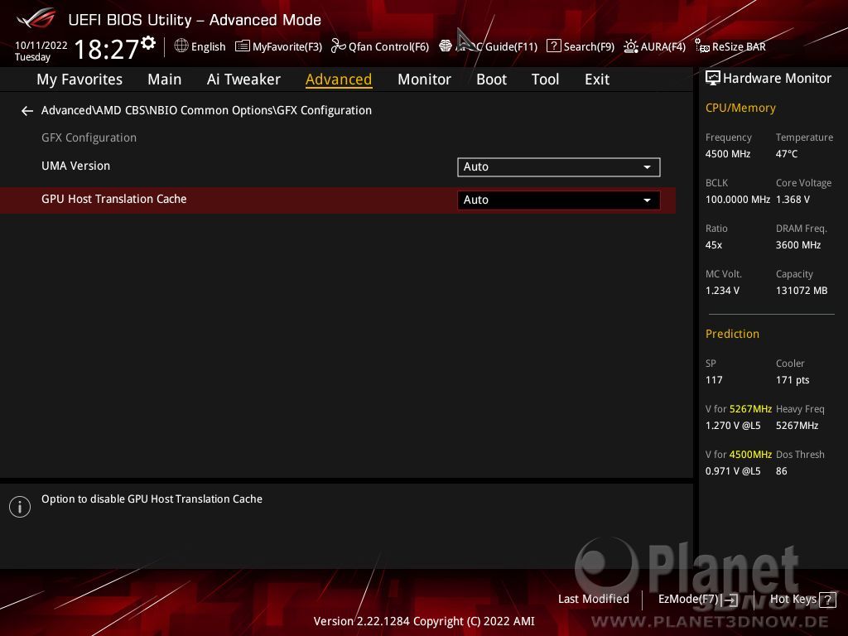Open date and time settings gear icon
848x636 pixels.
[148, 43]
